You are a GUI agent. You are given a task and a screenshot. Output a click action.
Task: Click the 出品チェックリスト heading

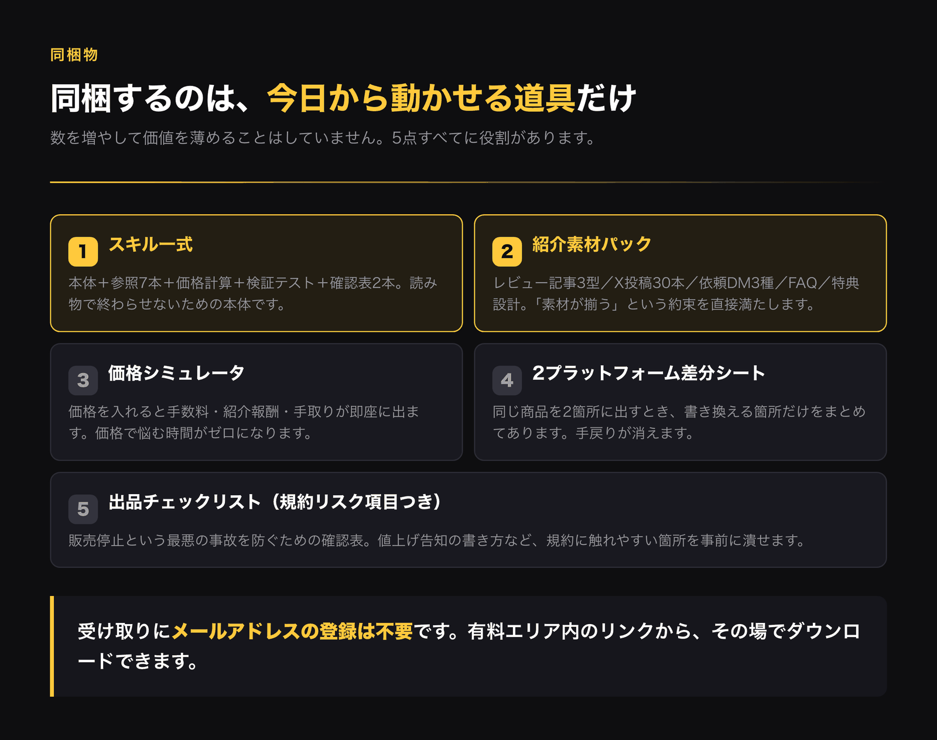click(x=275, y=502)
